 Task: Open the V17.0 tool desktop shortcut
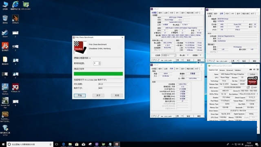click(5, 130)
